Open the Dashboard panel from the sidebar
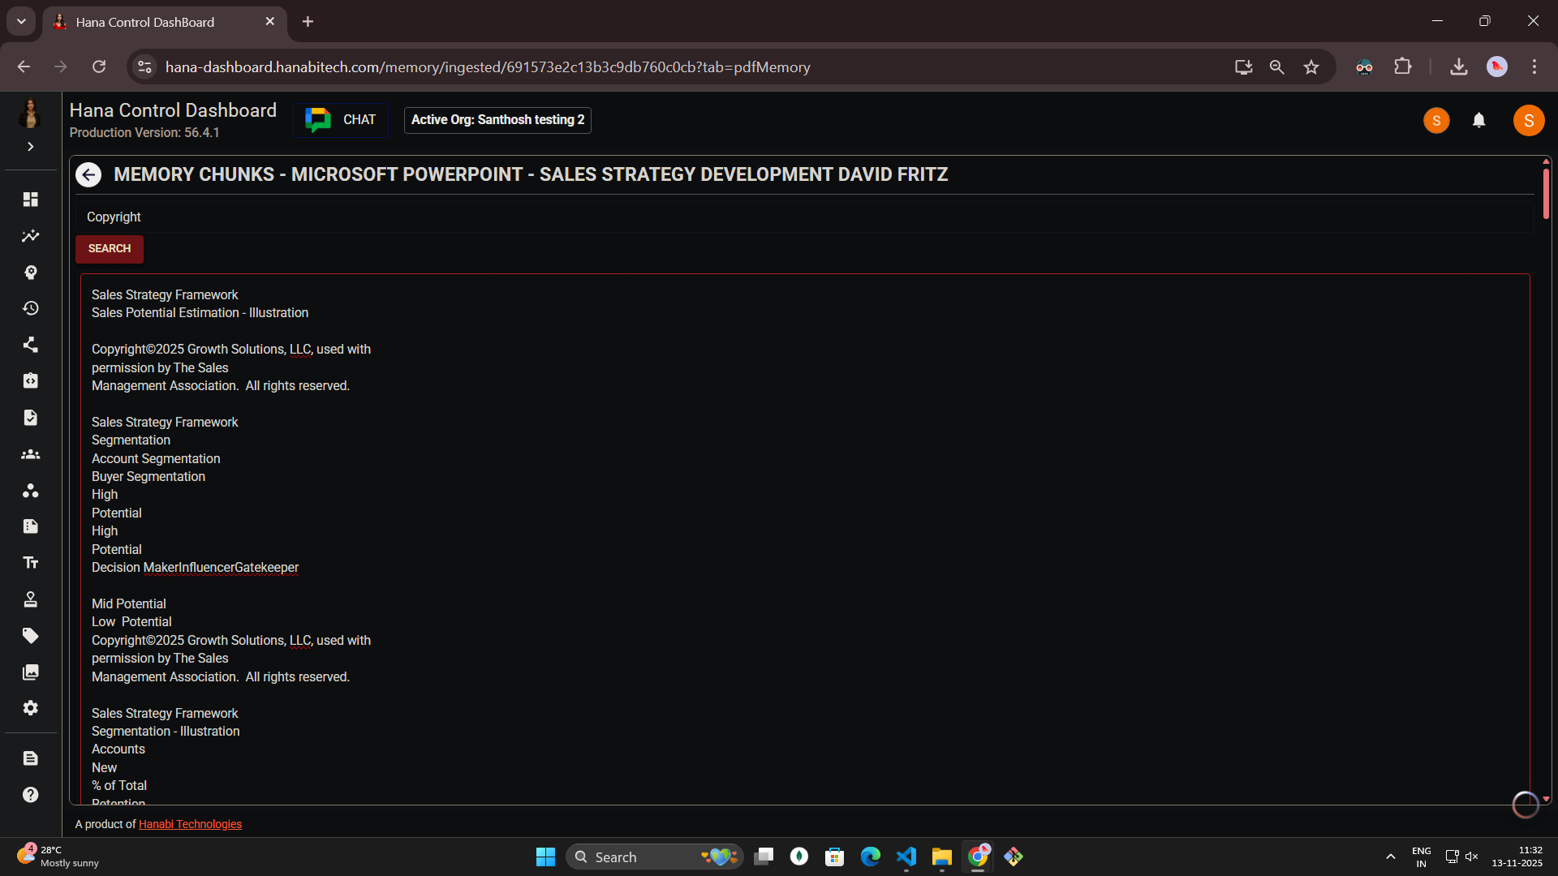Screen dimensions: 1558x876 (x=30, y=200)
